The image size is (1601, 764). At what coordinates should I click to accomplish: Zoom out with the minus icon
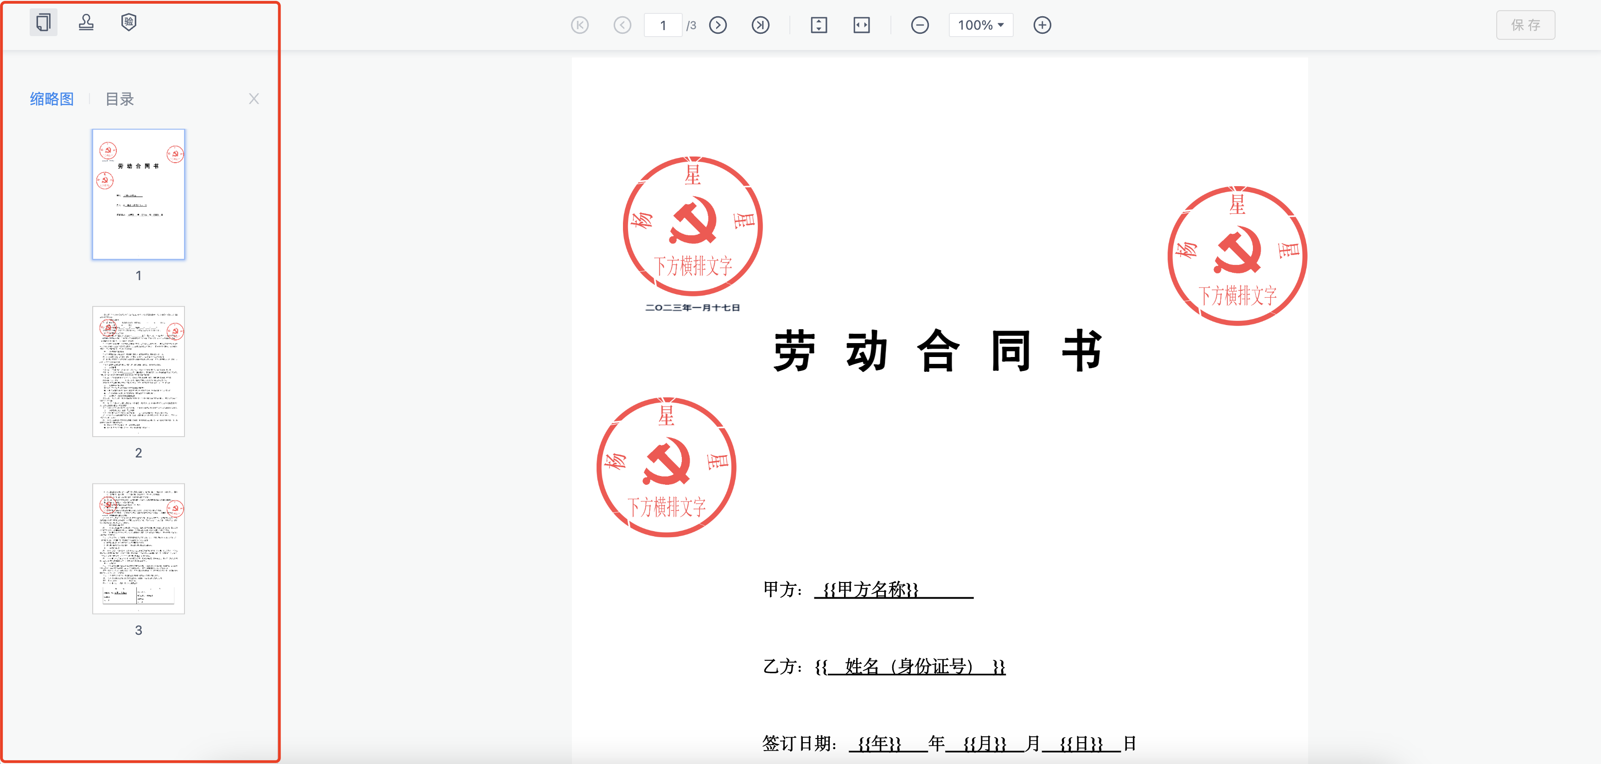pos(920,25)
